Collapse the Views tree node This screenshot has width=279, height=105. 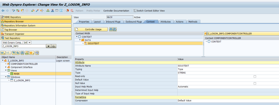click(x=6, y=70)
